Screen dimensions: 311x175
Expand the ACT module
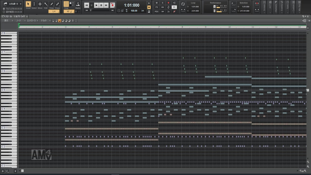click(270, 7)
